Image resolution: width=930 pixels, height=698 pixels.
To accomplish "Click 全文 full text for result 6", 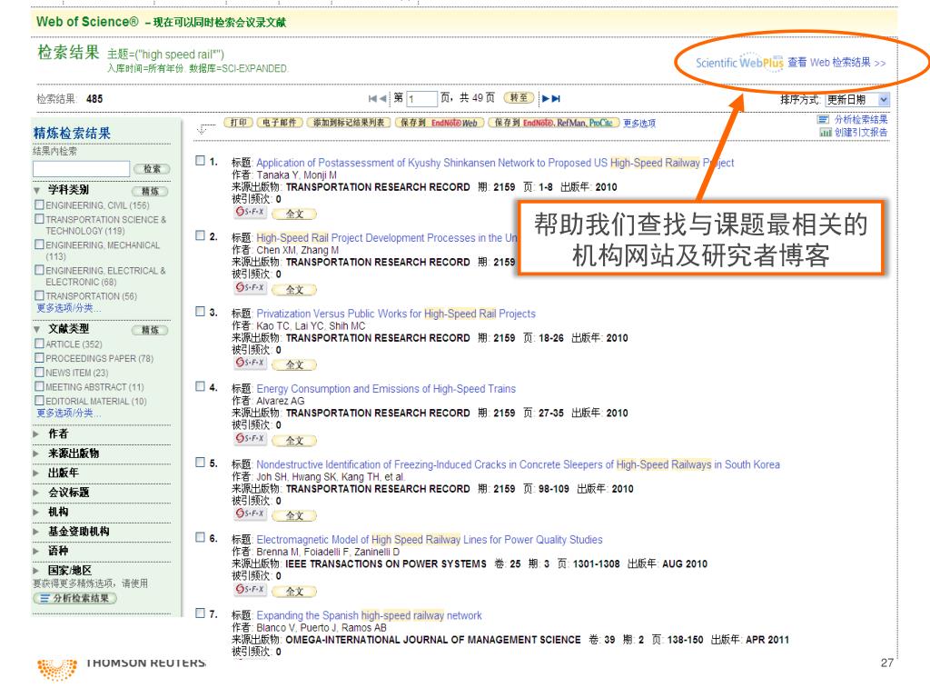I will (x=294, y=591).
